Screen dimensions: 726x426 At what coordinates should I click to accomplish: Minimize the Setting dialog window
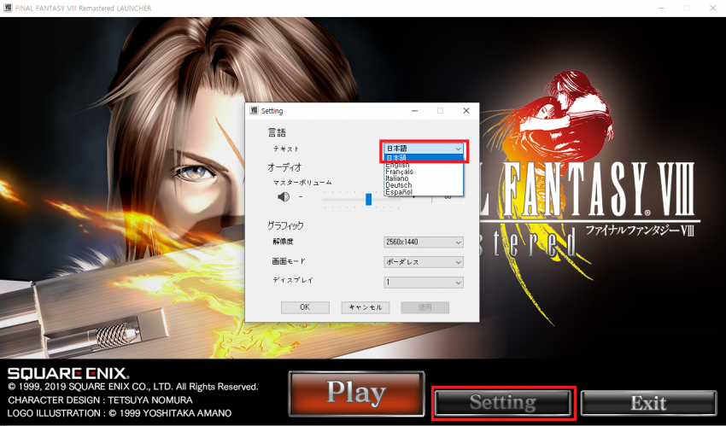415,110
